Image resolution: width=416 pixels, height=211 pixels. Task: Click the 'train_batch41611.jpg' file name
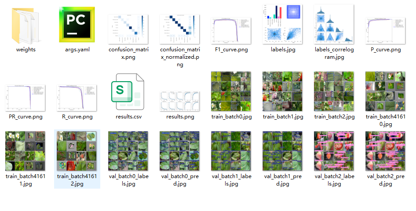(x=26, y=180)
